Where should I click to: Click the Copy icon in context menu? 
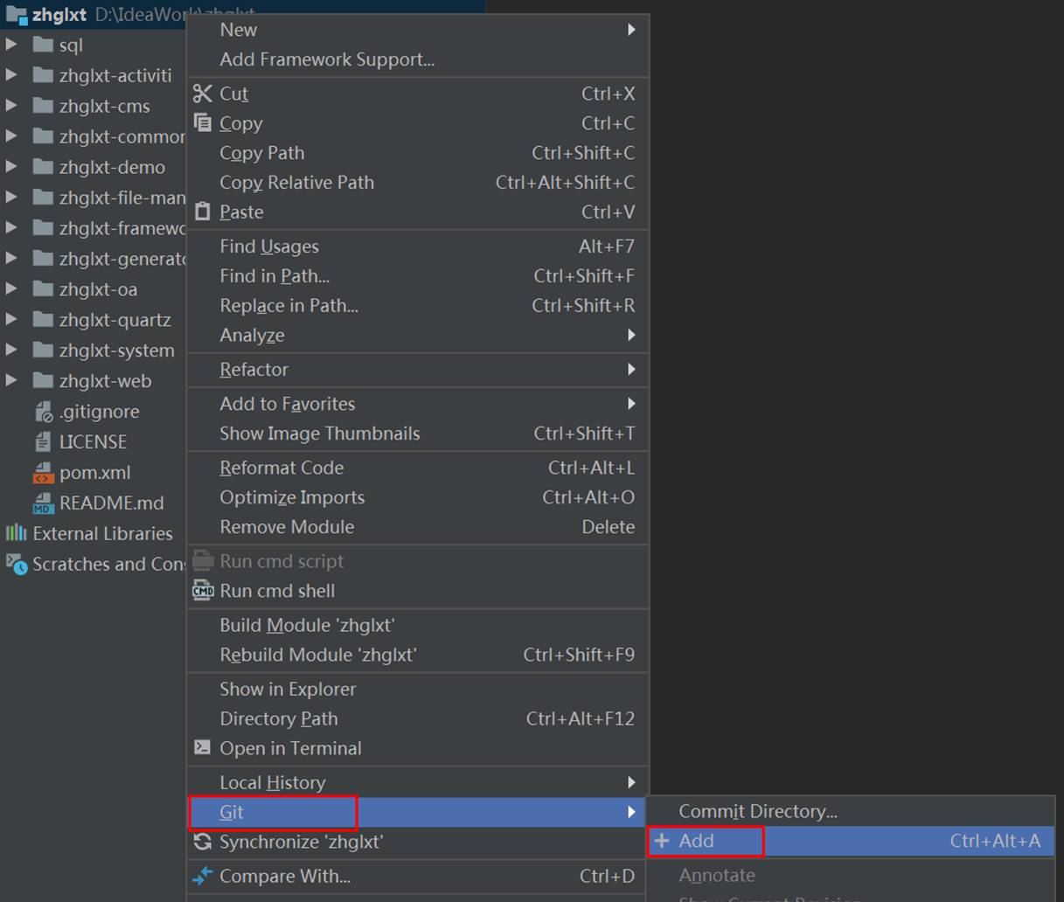[203, 123]
